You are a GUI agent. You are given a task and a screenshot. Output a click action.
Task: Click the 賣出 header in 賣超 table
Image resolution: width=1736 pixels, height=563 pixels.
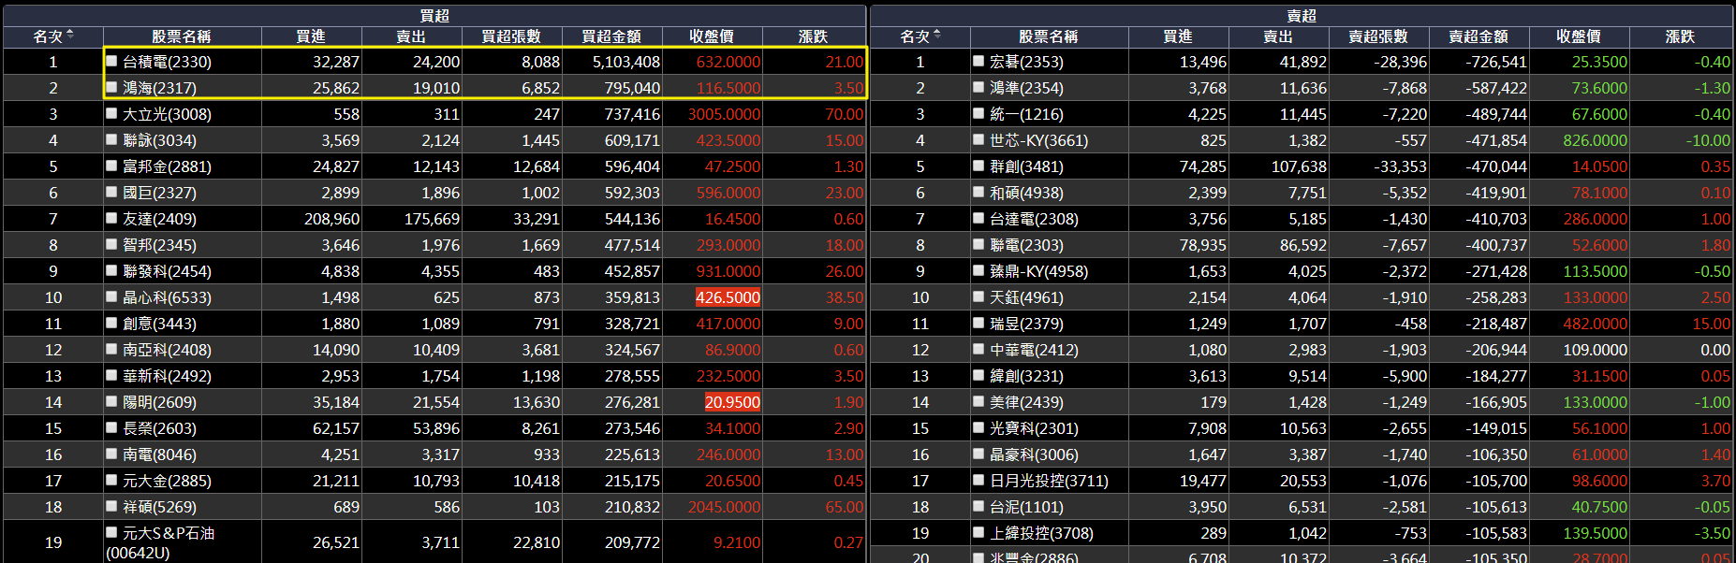coord(1278,36)
